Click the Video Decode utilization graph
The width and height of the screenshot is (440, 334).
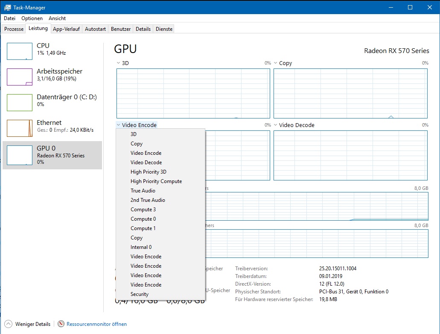click(x=350, y=156)
